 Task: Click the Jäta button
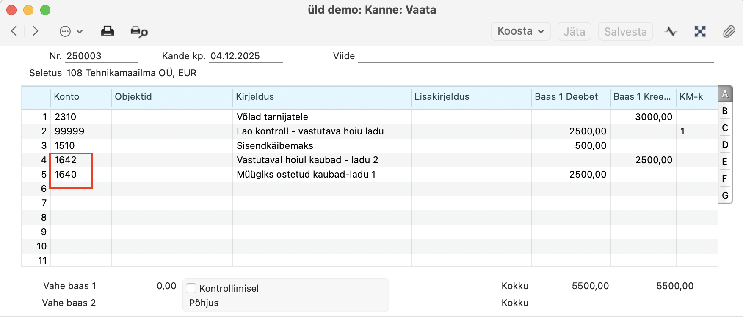coord(574,32)
